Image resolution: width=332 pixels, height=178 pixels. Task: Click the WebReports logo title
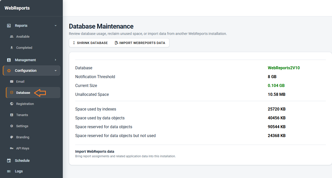[17, 8]
